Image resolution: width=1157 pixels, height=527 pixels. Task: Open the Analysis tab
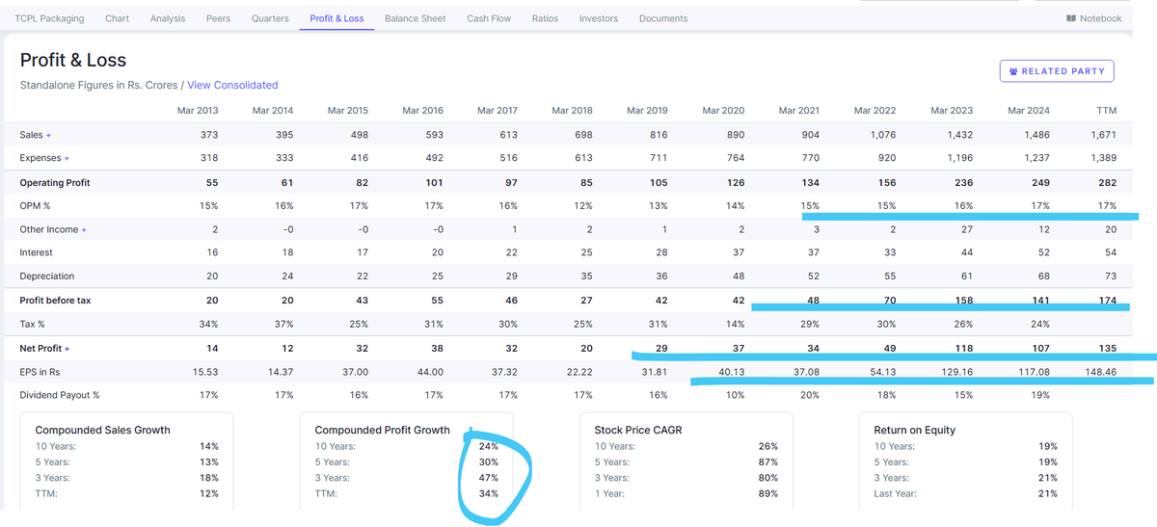(168, 18)
